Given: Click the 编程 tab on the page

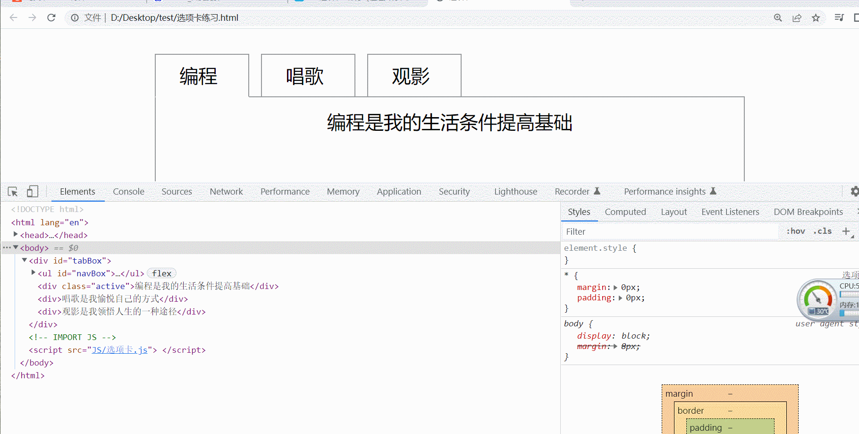Looking at the screenshot, I should [202, 76].
